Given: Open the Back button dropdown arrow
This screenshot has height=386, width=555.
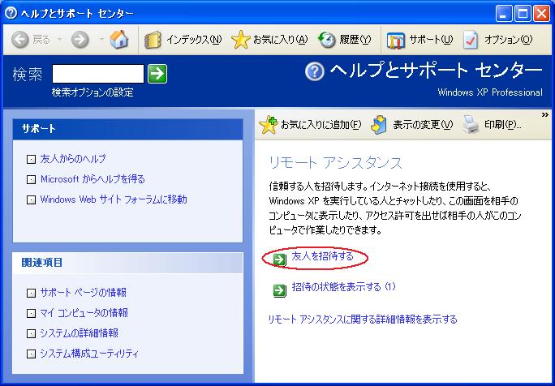Looking at the screenshot, I should click(58, 40).
